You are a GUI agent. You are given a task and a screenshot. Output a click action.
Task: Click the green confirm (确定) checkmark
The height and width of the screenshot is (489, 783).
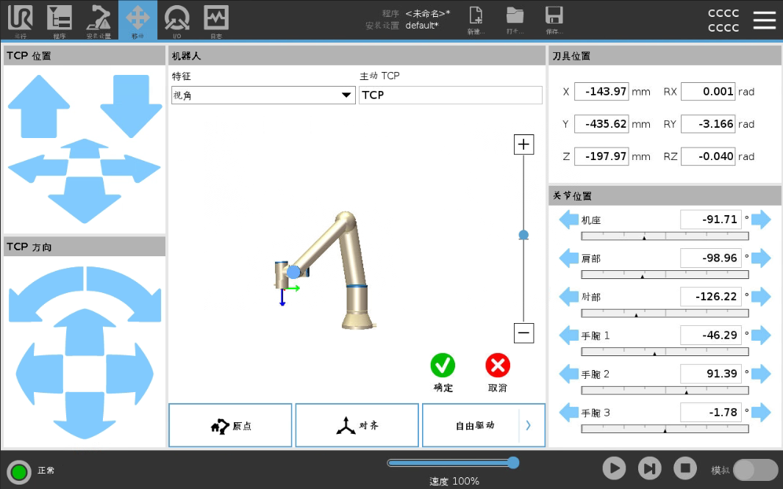[443, 366]
